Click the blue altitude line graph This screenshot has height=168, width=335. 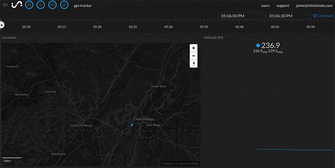(295, 150)
